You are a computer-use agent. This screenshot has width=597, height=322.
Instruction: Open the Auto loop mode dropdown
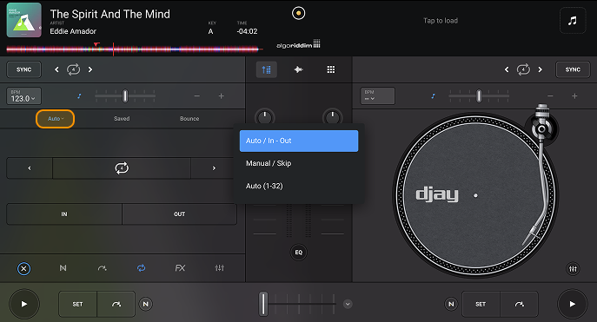pos(56,119)
